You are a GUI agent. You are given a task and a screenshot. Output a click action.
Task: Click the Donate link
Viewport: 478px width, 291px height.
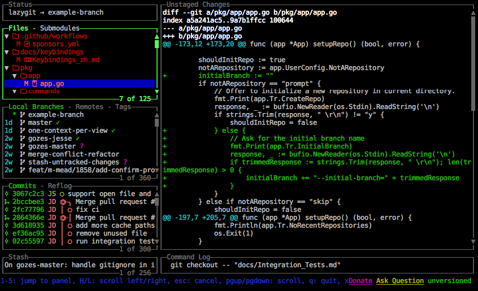pyautogui.click(x=360, y=281)
